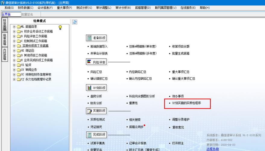The image size is (265, 151).
Task: Open 底稿云同步
Action: (x=136, y=127)
